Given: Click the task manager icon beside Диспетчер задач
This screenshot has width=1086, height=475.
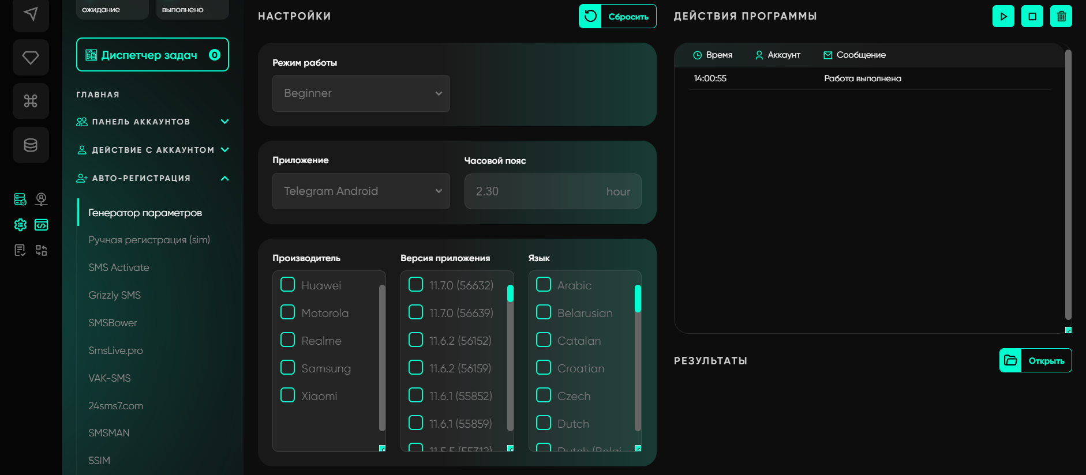Looking at the screenshot, I should (91, 55).
